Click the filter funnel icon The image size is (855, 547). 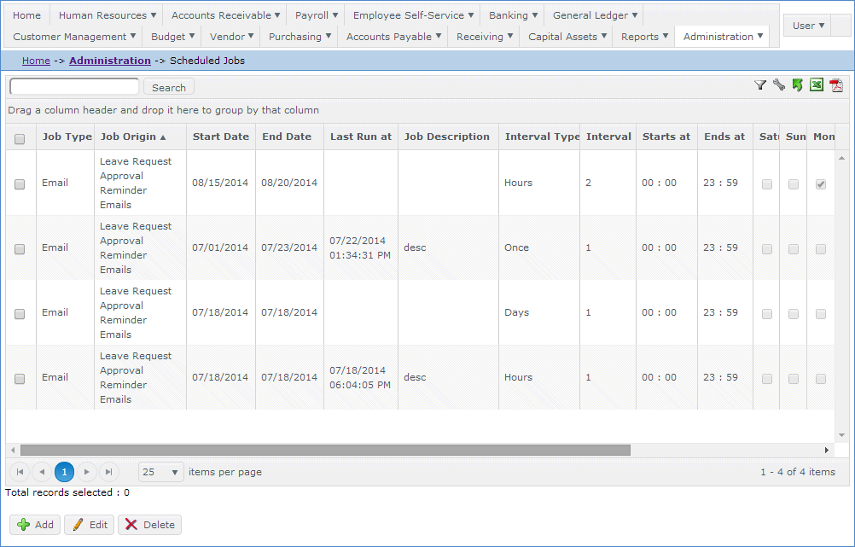coord(759,85)
